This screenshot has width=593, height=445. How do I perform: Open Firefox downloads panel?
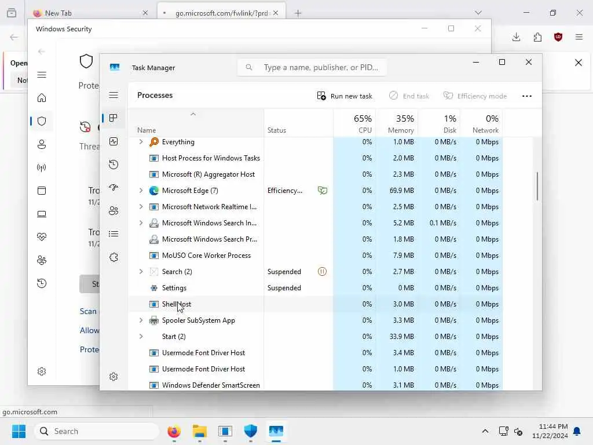tap(516, 37)
